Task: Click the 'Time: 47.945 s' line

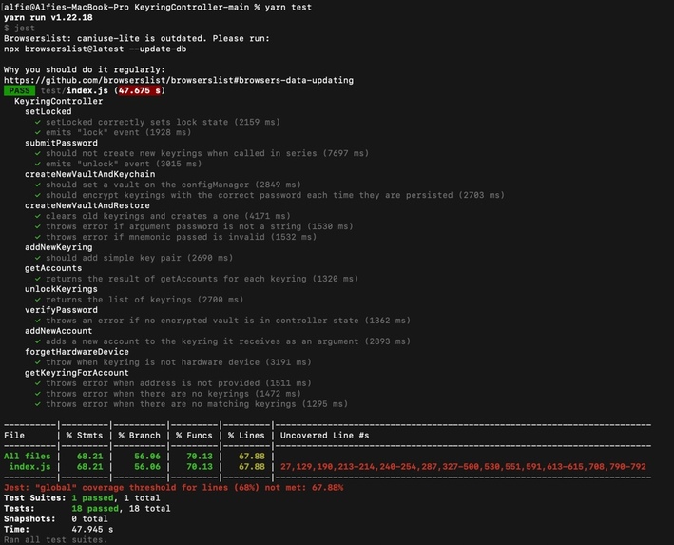Action: pyautogui.click(x=58, y=530)
